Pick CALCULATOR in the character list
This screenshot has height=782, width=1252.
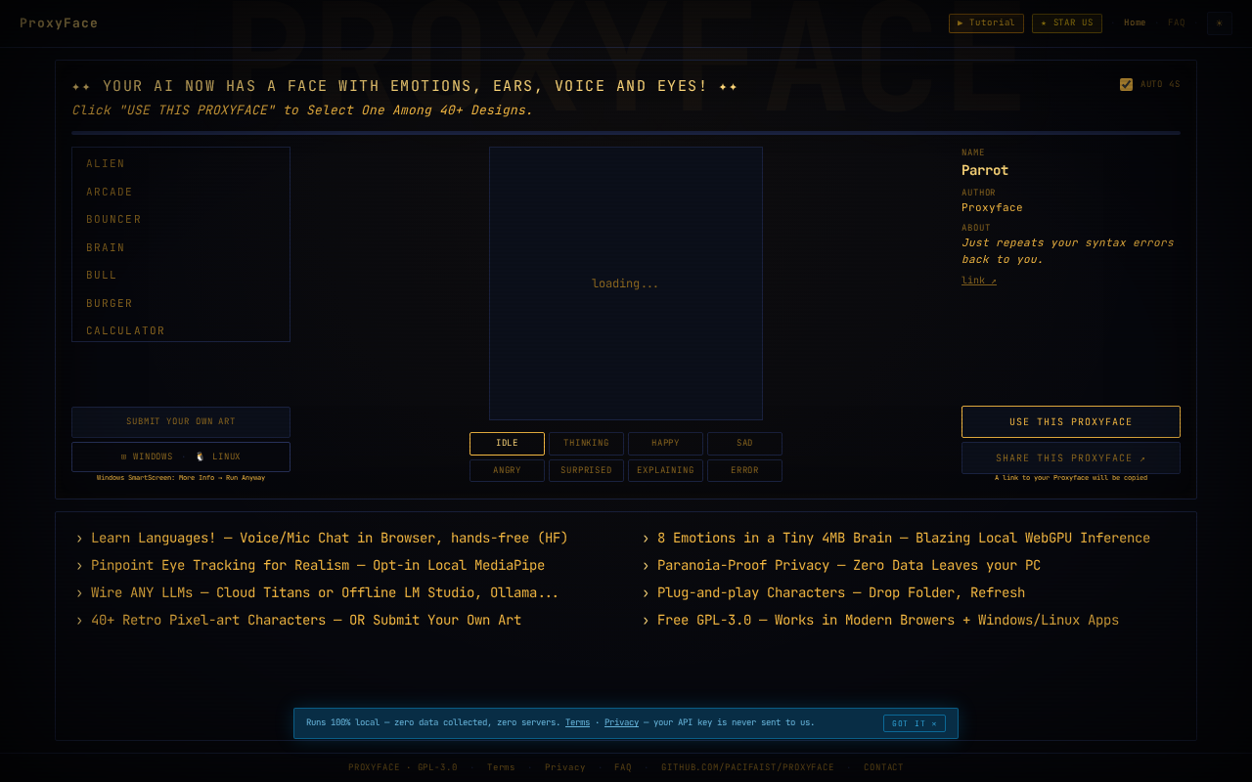tap(181, 330)
